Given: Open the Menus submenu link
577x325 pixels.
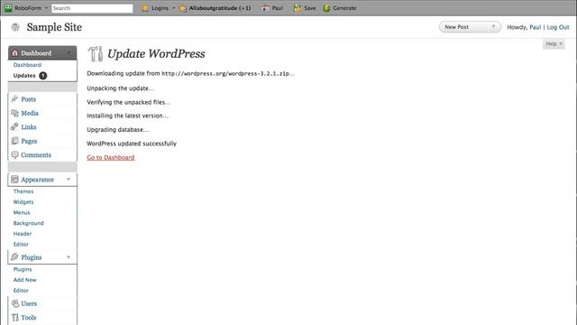Looking at the screenshot, I should tap(22, 213).
